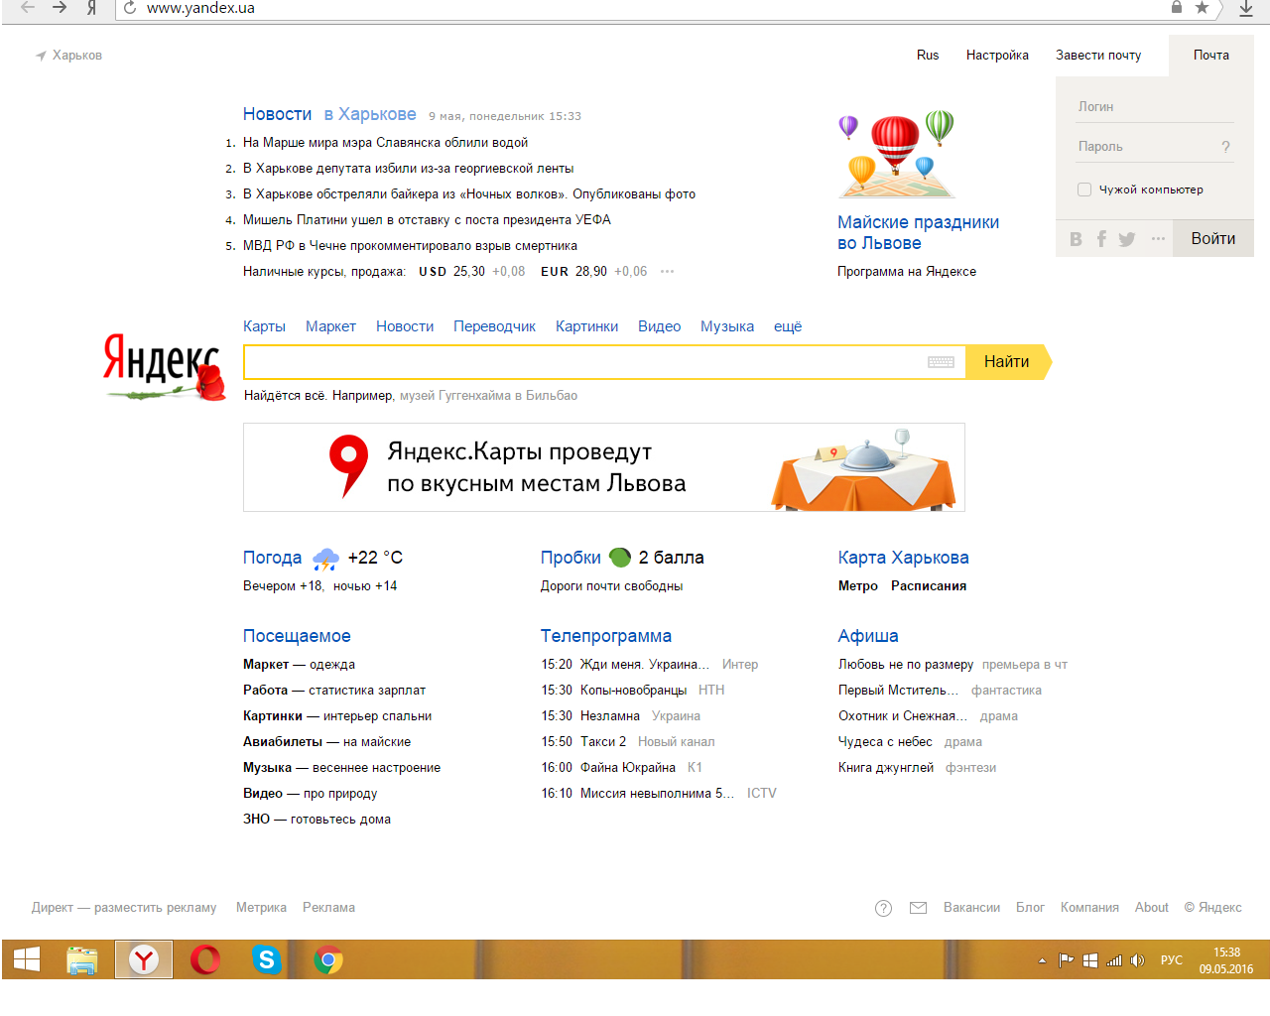
Task: Open the 'Вакансии' footer link
Action: tap(971, 908)
